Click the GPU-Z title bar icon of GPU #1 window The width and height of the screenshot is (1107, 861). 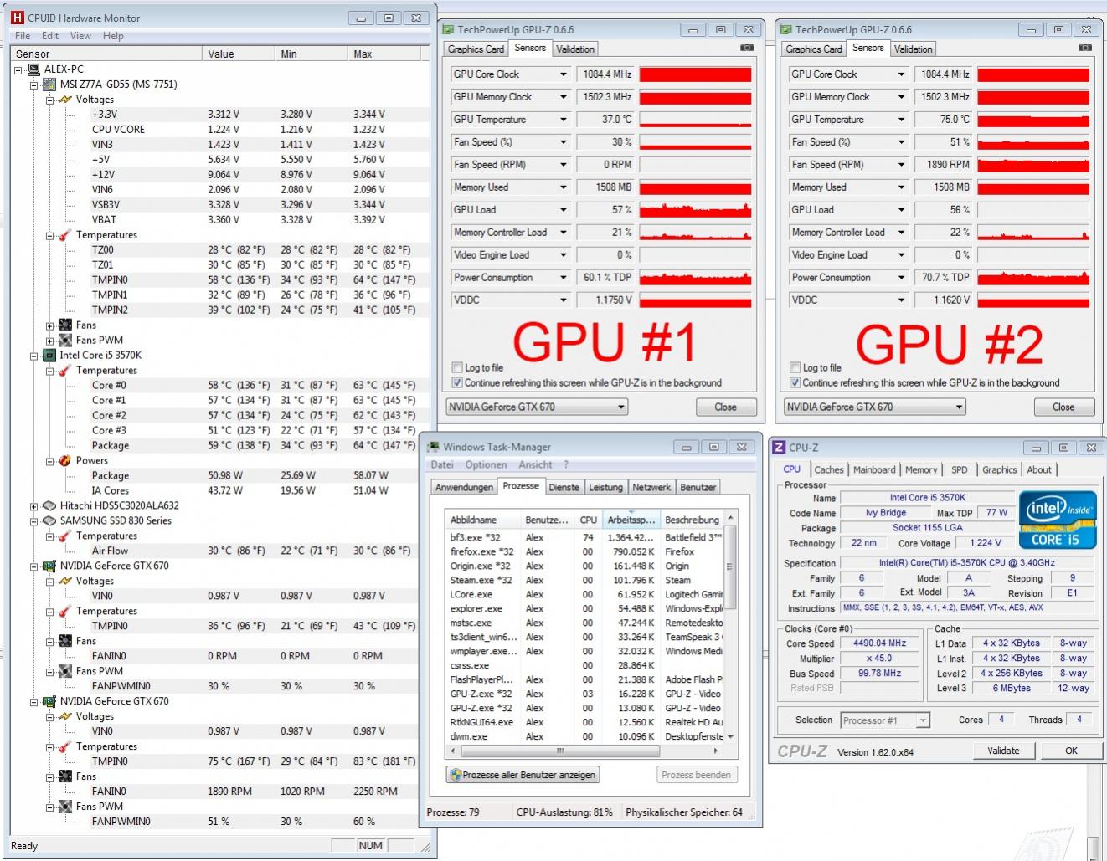coord(449,29)
